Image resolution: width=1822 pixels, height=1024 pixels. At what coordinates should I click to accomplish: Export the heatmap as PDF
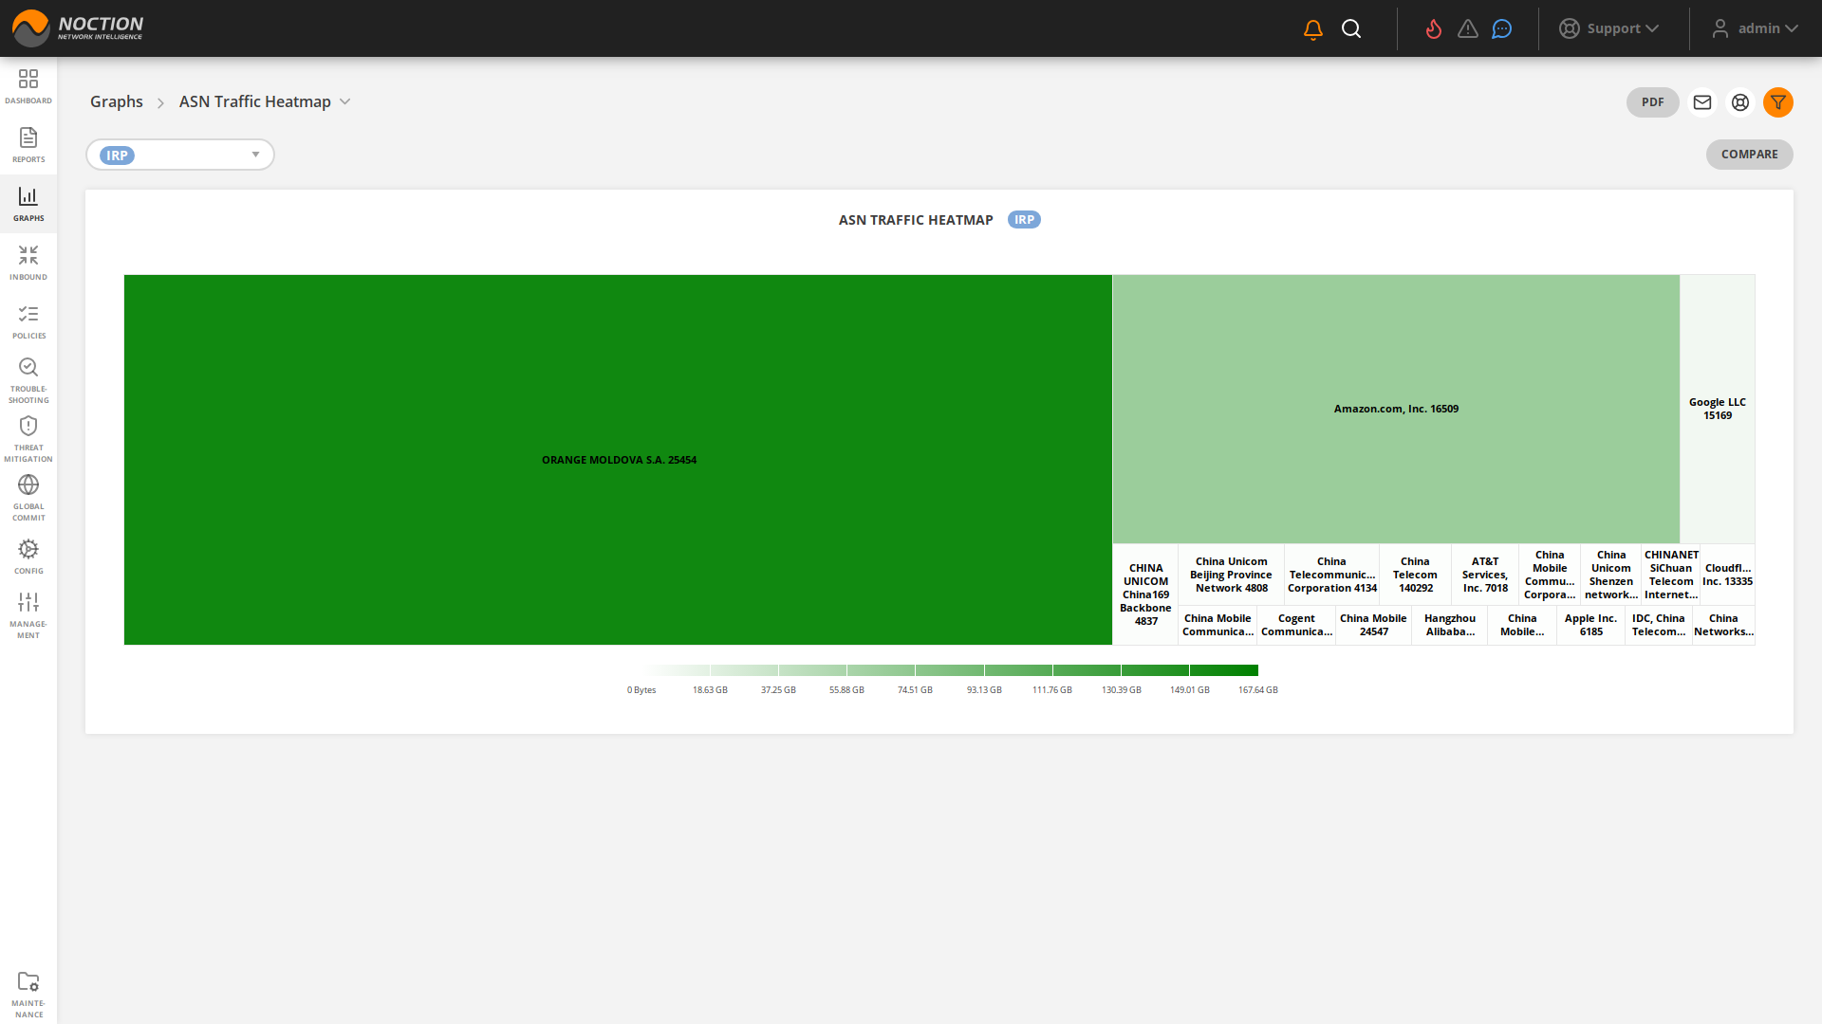click(1652, 101)
